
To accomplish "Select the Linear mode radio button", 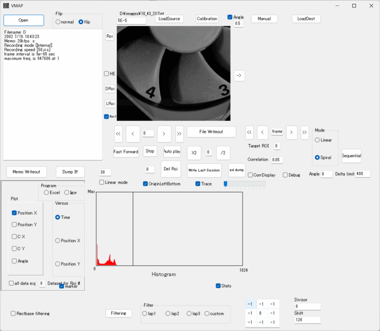I will 317,140.
